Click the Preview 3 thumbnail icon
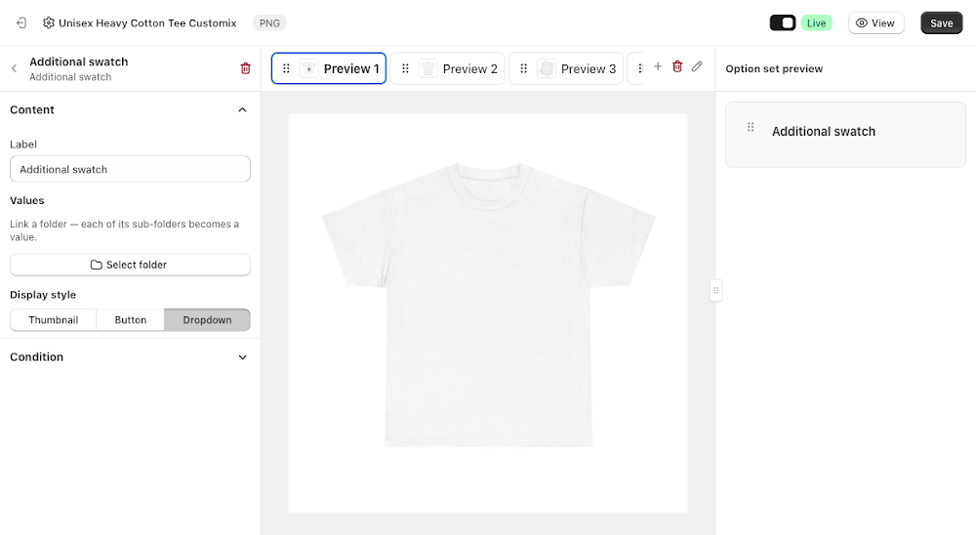Image resolution: width=976 pixels, height=535 pixels. (546, 68)
